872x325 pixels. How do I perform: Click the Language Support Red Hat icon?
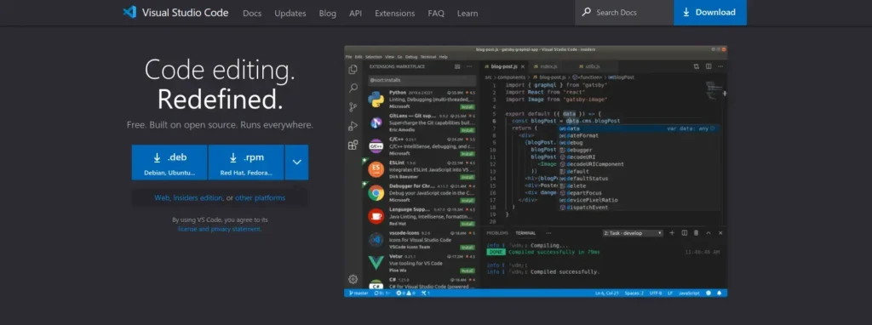click(x=376, y=216)
